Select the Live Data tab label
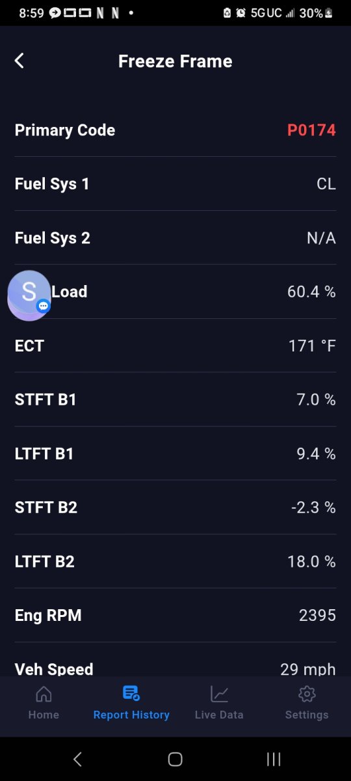This screenshot has height=781, width=351. click(x=219, y=715)
